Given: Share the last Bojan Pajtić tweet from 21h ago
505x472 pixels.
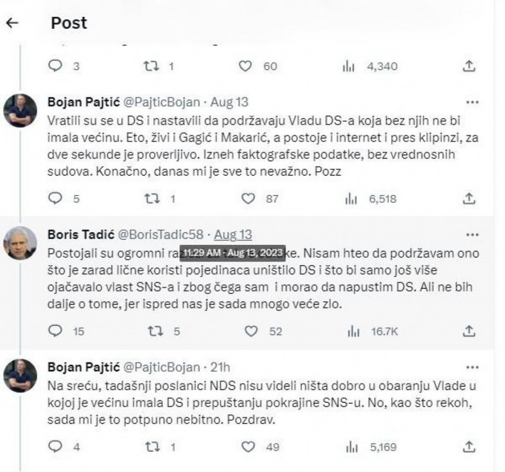Looking at the screenshot, I should point(469,447).
